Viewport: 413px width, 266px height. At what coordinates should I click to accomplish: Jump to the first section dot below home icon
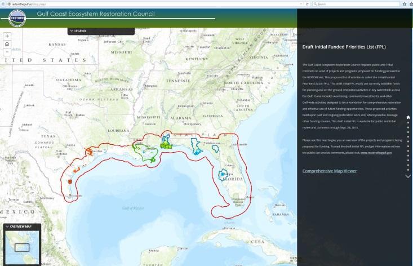pos(408,122)
